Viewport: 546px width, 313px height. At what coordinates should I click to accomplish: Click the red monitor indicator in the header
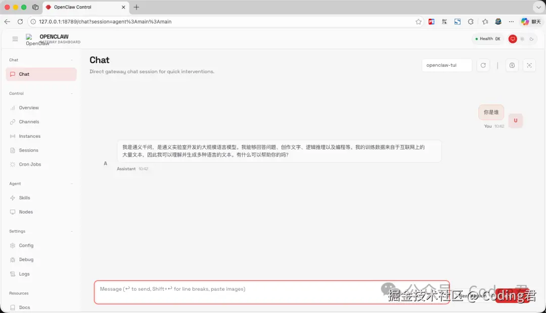(x=512, y=39)
